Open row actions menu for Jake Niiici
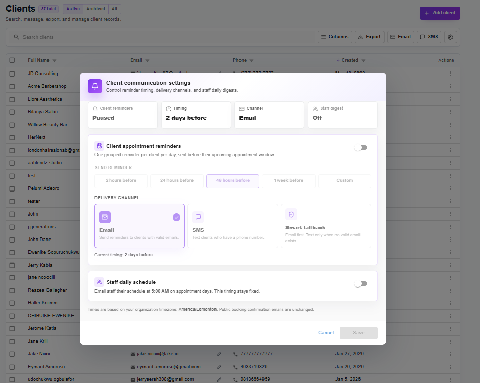Viewport: 480px width, 383px height. point(450,354)
